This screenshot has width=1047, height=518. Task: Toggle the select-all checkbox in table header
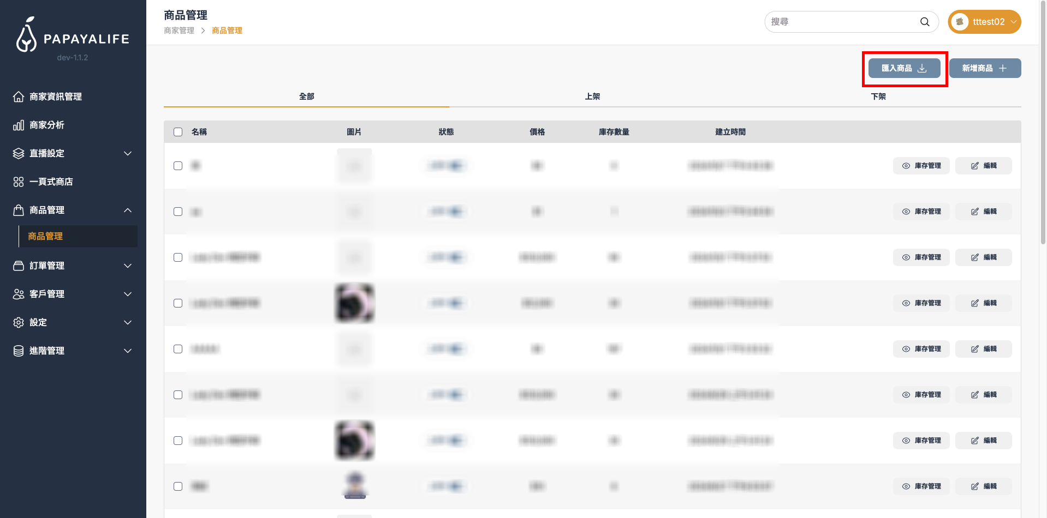pyautogui.click(x=178, y=132)
